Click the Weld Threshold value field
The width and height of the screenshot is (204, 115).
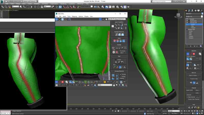coord(121,53)
